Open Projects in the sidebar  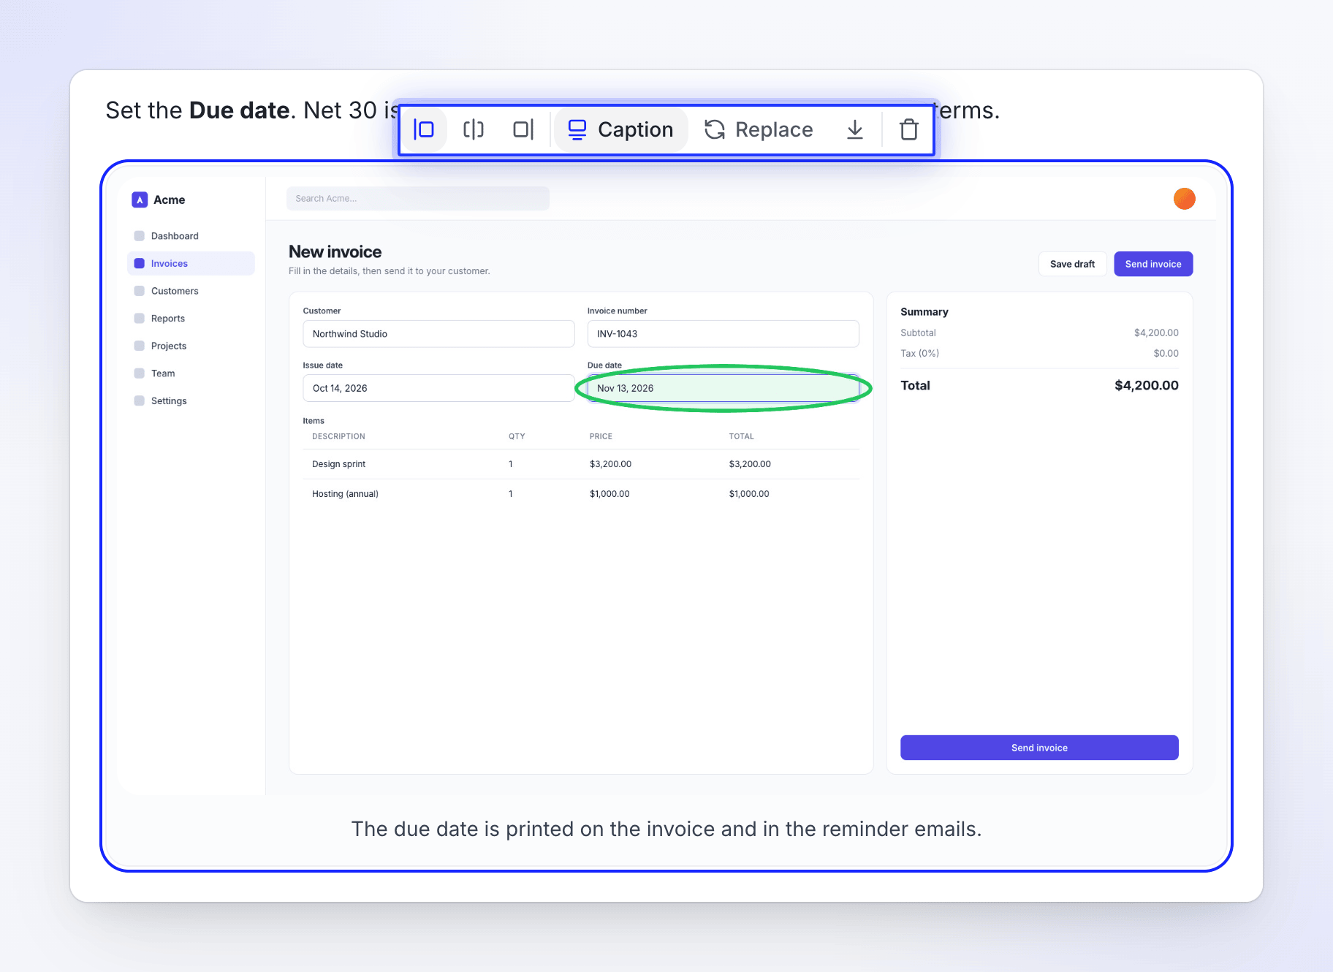(x=191, y=346)
